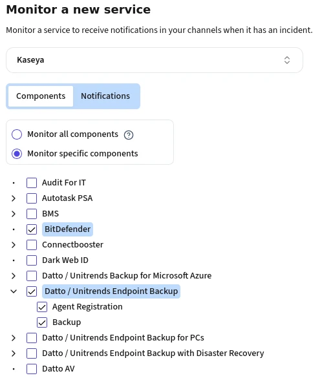Uncheck Datto / Unitrends Endpoint Backup checkbox

[32, 291]
